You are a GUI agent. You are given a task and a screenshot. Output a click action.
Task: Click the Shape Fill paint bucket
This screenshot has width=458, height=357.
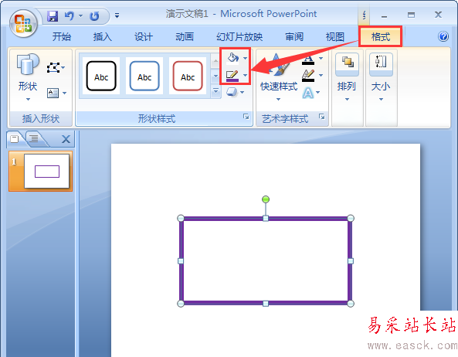point(232,58)
